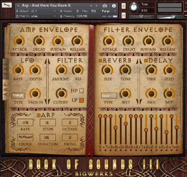
Task: Click the +5 step slider handle
Action: pos(161,116)
